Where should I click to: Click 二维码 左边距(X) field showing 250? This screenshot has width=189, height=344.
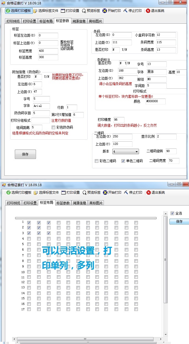pos(122,137)
